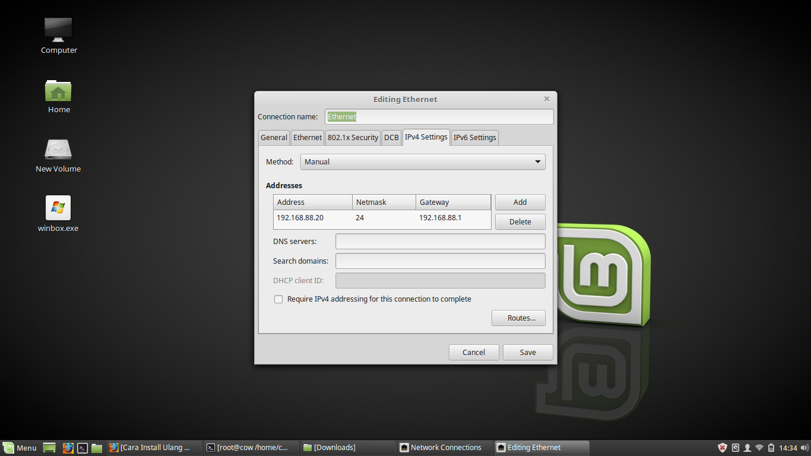Switch to the IPv6 Settings tab
This screenshot has height=456, width=811.
click(x=474, y=137)
